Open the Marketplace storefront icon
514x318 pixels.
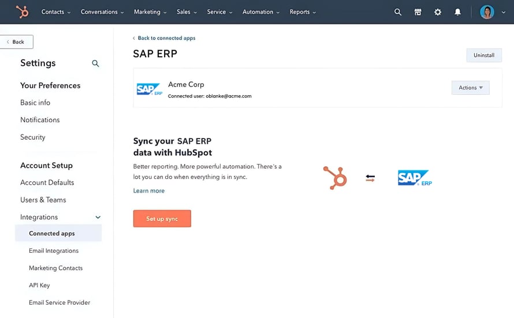[418, 12]
